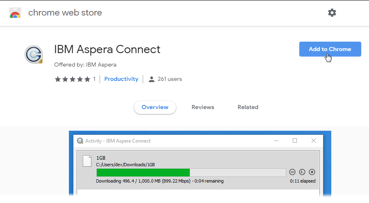Select the Related tab
Image resolution: width=369 pixels, height=203 pixels.
point(248,107)
